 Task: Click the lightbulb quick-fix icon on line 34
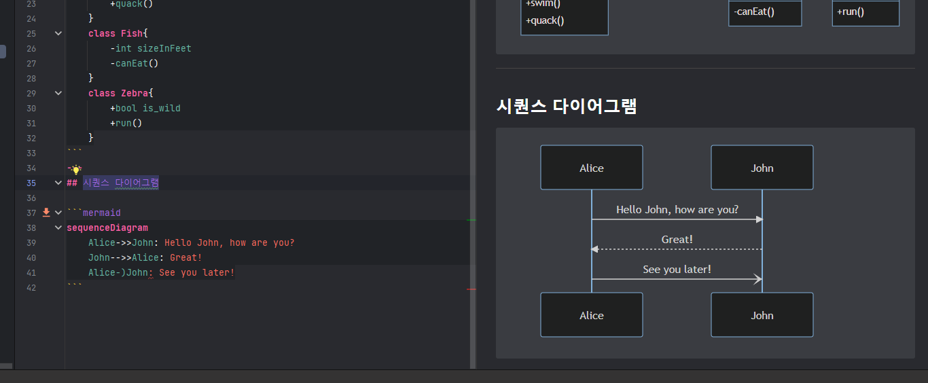pos(76,169)
